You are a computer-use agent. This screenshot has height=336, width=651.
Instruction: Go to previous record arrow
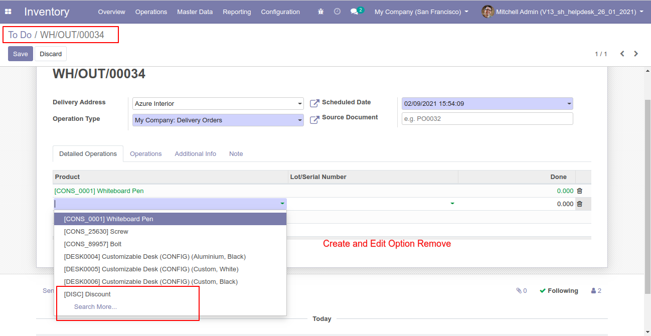[622, 54]
